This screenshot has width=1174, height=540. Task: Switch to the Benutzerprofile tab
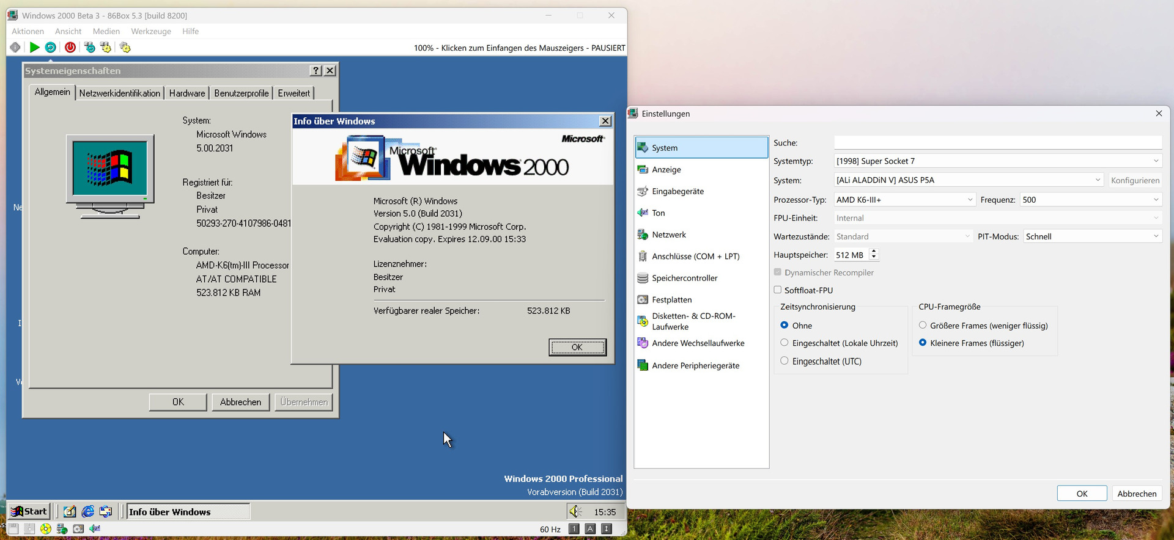(242, 93)
